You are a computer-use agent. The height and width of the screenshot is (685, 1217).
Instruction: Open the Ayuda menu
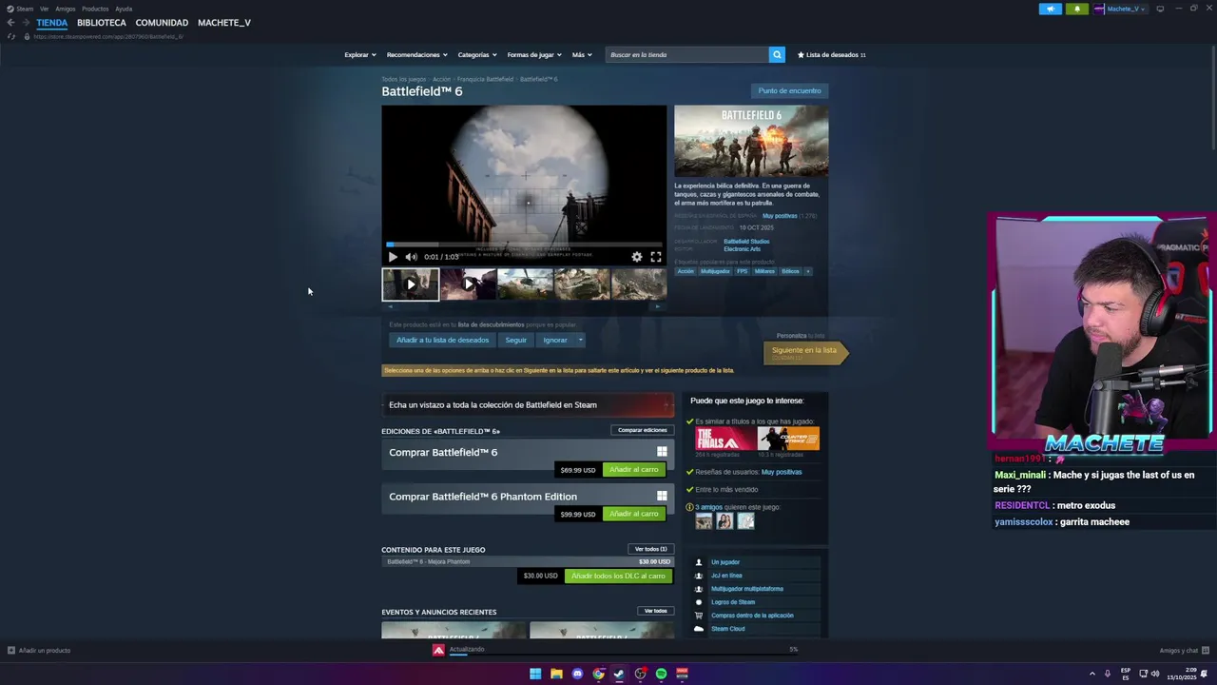[x=124, y=9]
